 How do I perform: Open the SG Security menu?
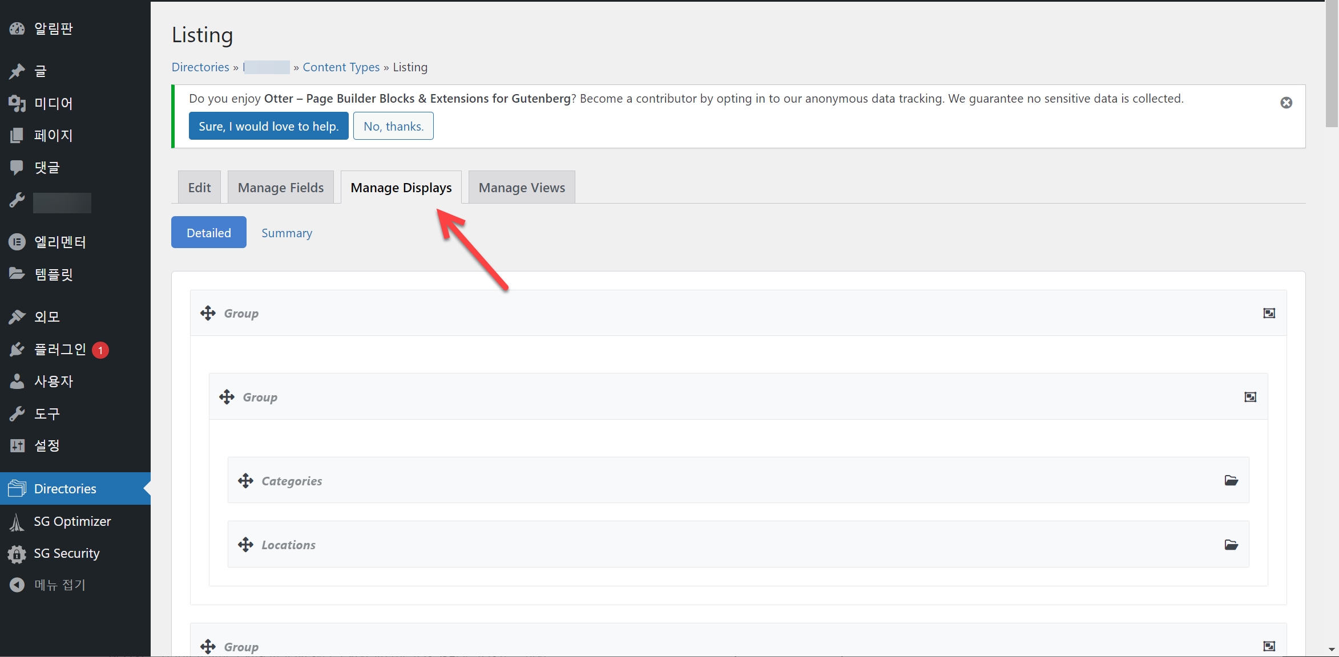coord(66,553)
